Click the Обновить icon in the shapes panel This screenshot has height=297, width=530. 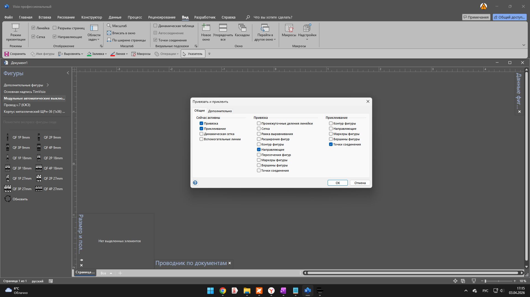click(16, 199)
